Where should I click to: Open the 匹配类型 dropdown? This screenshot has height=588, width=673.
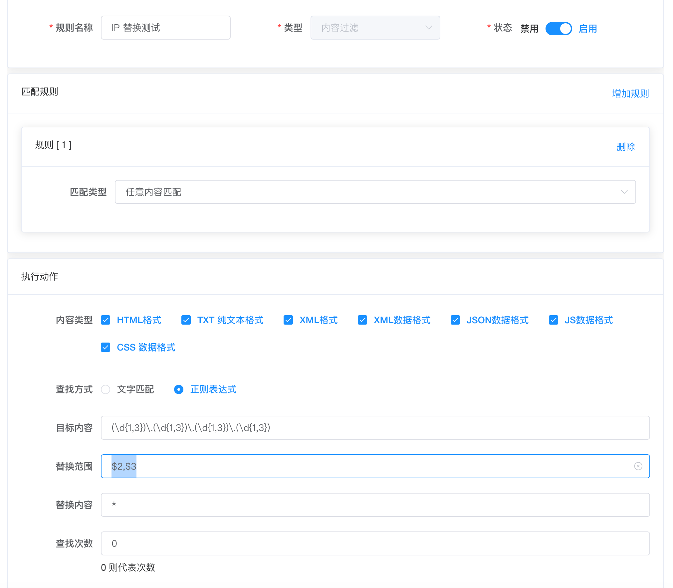[375, 192]
